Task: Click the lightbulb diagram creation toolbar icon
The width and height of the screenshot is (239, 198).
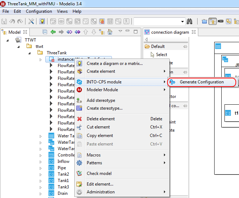Action: coord(42,21)
